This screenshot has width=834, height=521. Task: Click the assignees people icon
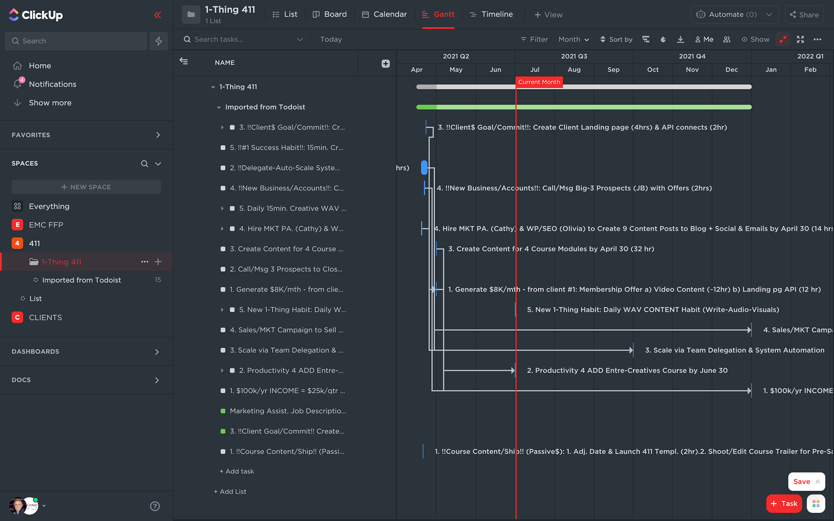click(x=727, y=40)
